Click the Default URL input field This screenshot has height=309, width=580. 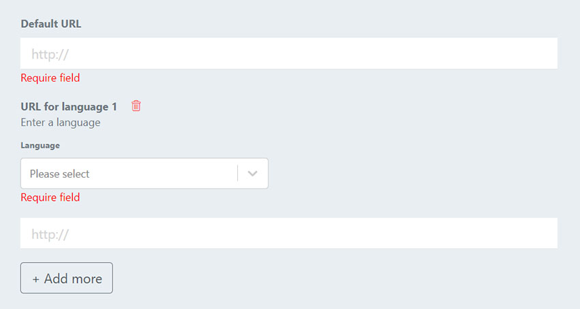289,53
